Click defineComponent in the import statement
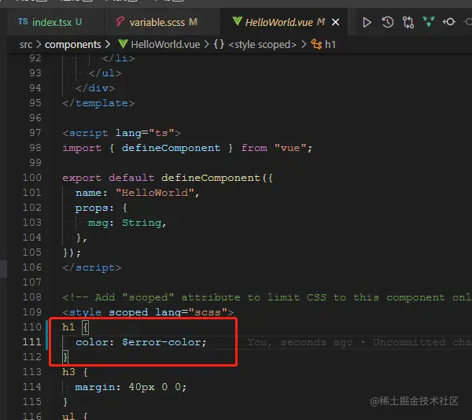Viewport: 472px width, 420px height. tap(171, 148)
